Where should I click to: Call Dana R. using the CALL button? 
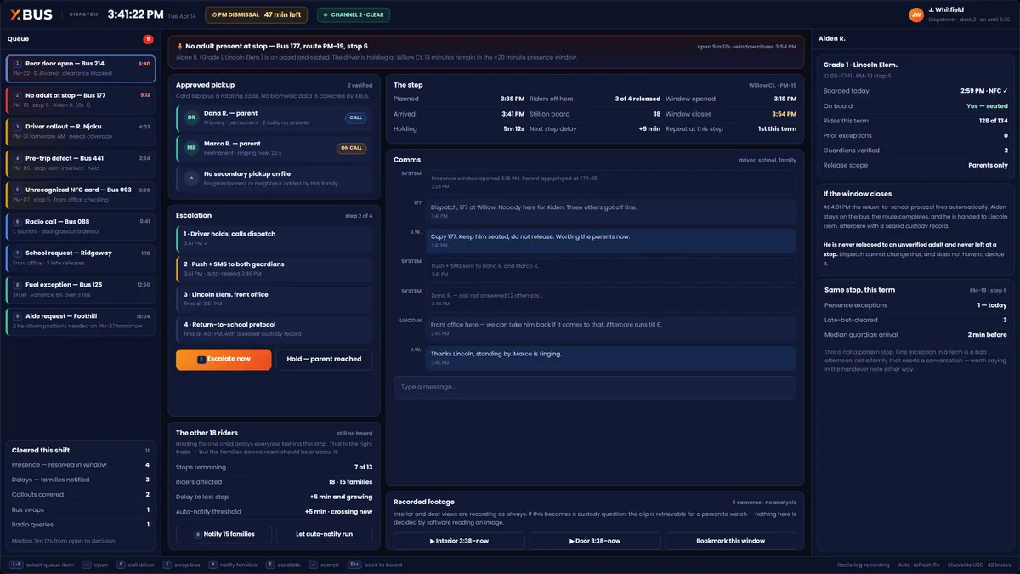[355, 118]
